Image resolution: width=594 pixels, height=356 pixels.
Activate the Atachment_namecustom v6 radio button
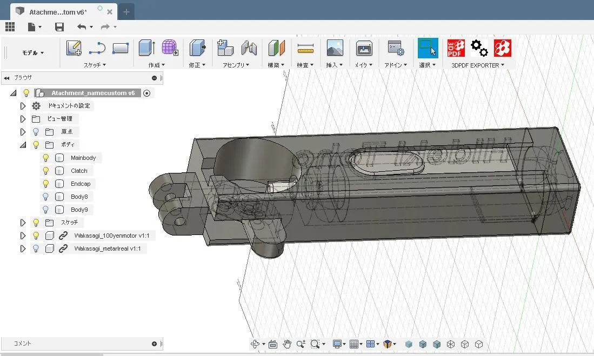coord(147,93)
